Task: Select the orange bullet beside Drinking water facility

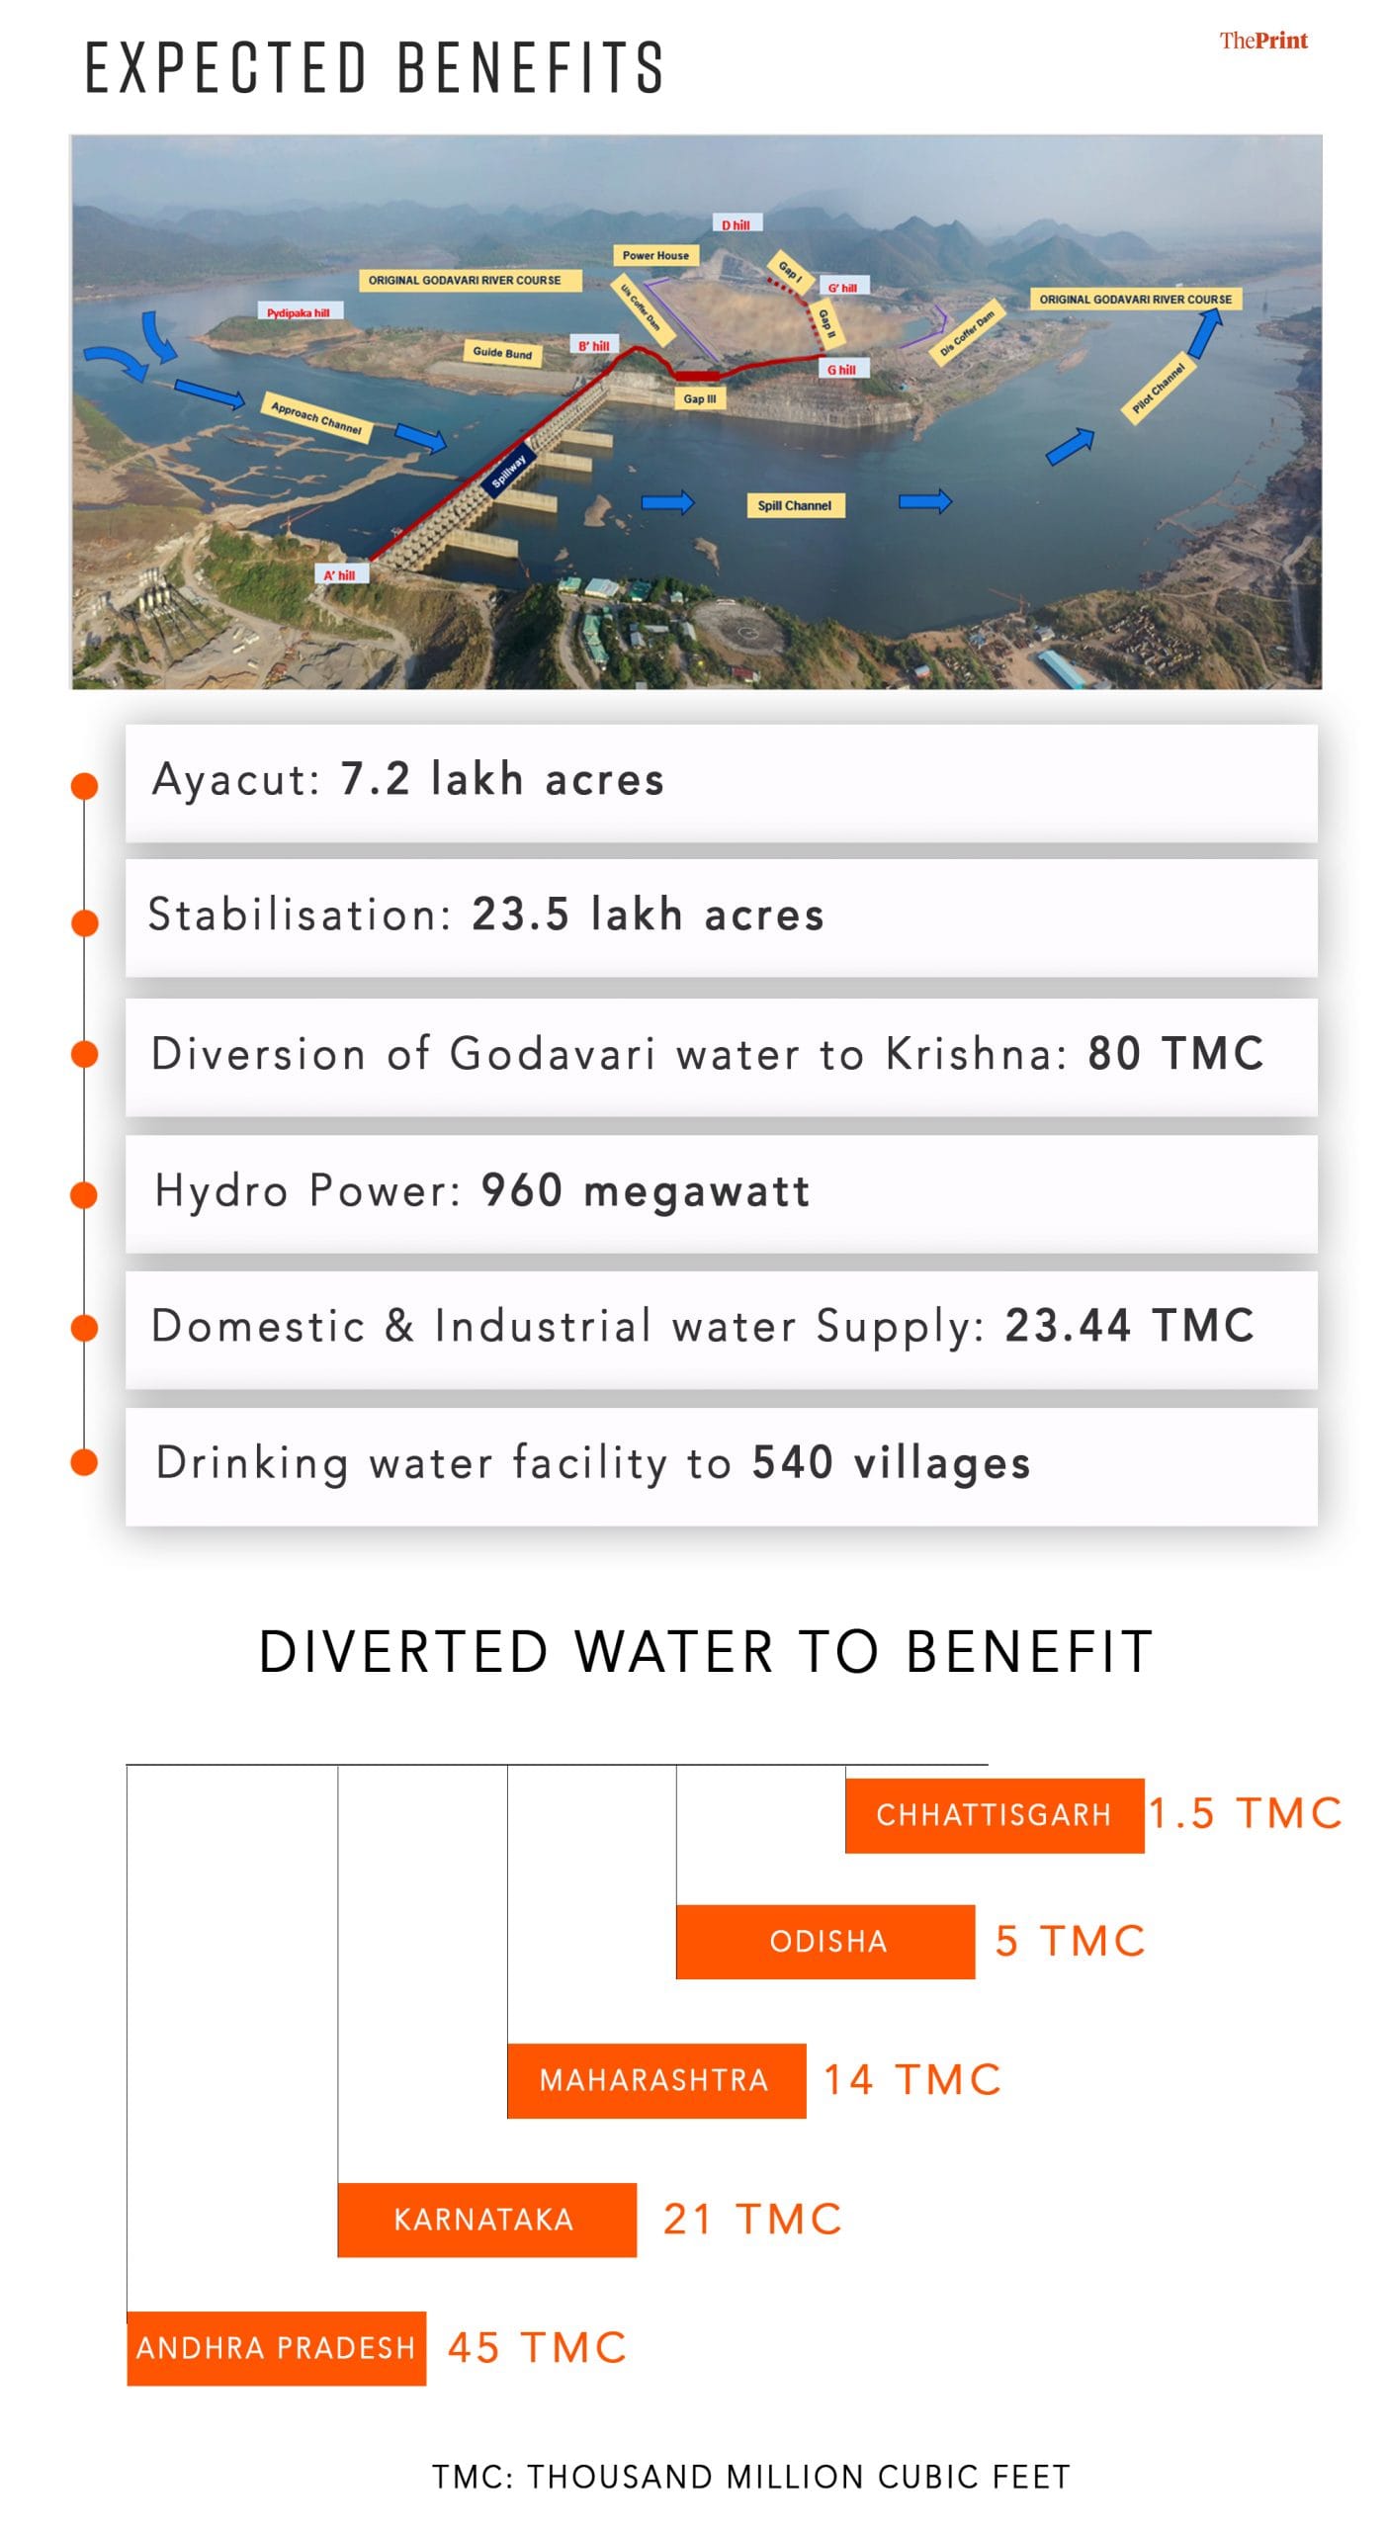Action: (85, 1462)
